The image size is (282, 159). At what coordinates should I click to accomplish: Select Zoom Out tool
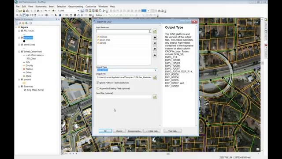click(20, 15)
